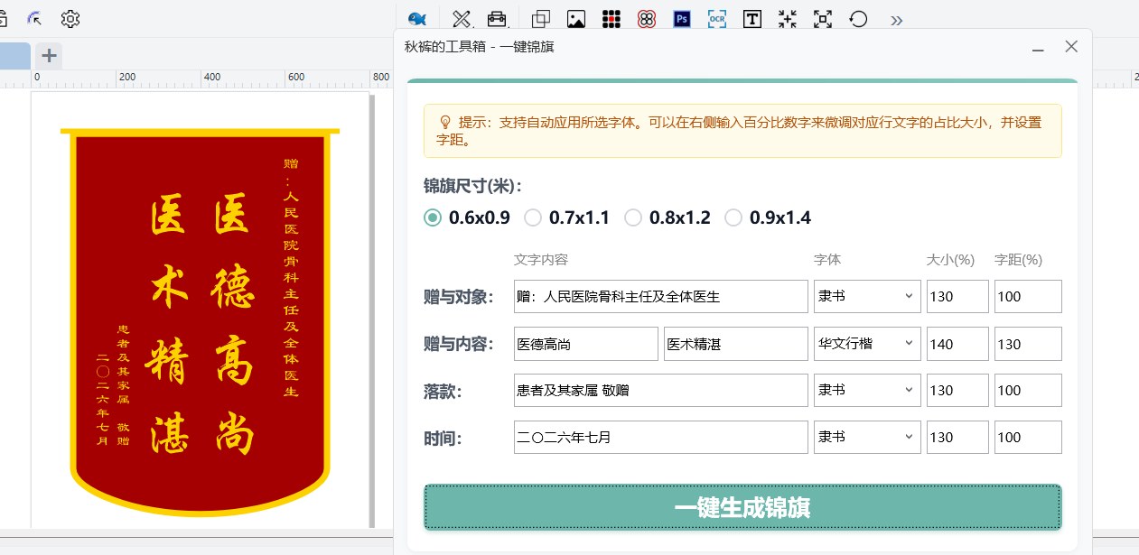The width and height of the screenshot is (1139, 555).
Task: Open the red-black dot grid icon
Action: pos(612,19)
